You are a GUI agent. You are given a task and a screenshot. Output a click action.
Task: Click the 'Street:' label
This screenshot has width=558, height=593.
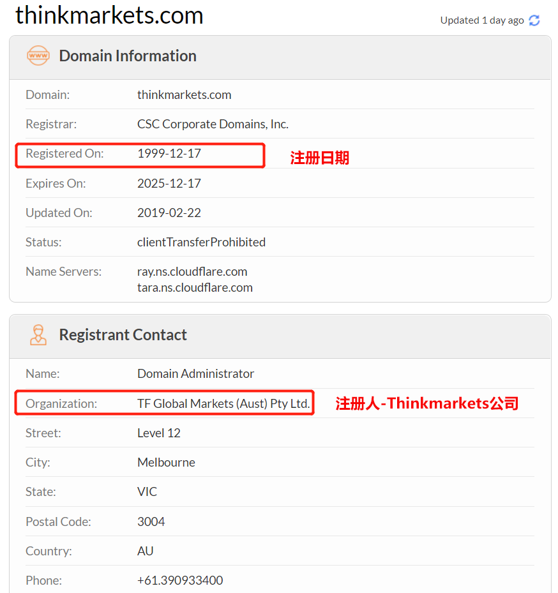[x=43, y=433]
